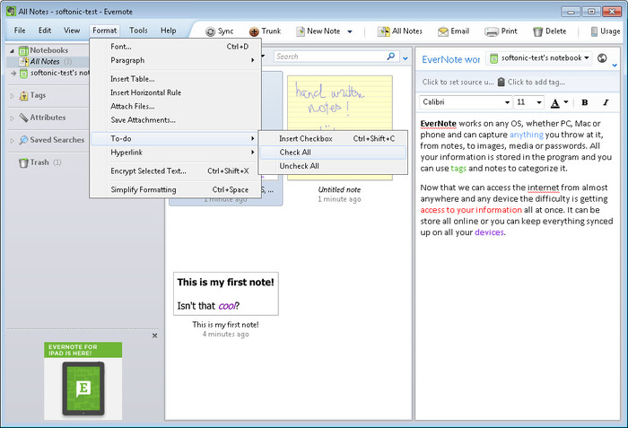Delete the note via trash icon
Image resolution: width=628 pixels, height=428 pixels.
point(537,31)
